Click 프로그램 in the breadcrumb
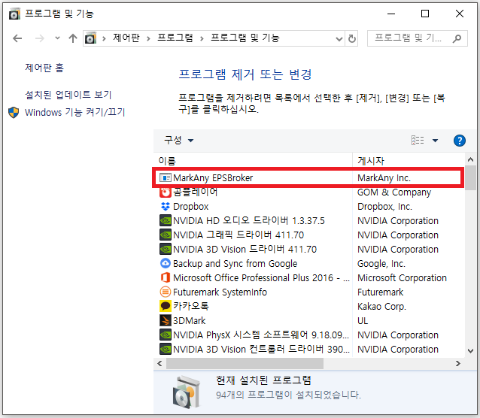 coord(175,38)
